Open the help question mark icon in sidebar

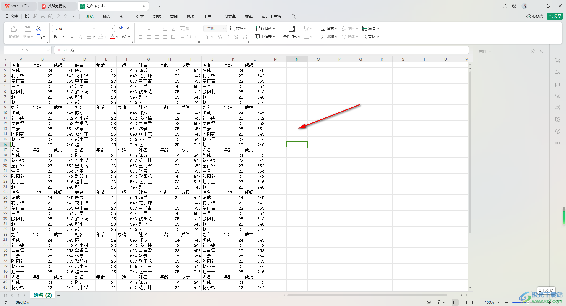tap(557, 131)
